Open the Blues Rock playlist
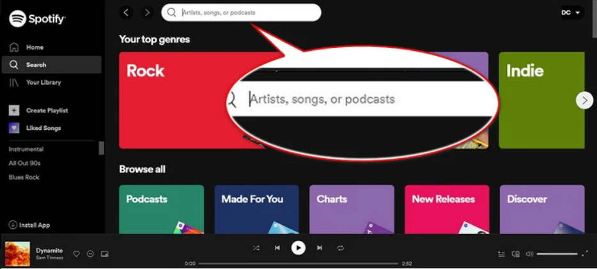 (x=24, y=177)
